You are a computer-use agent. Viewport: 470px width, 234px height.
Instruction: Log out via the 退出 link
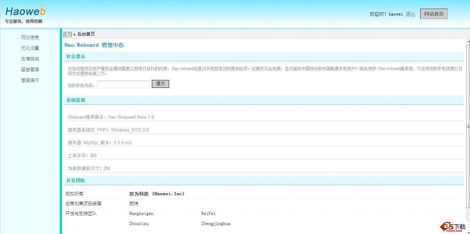411,14
